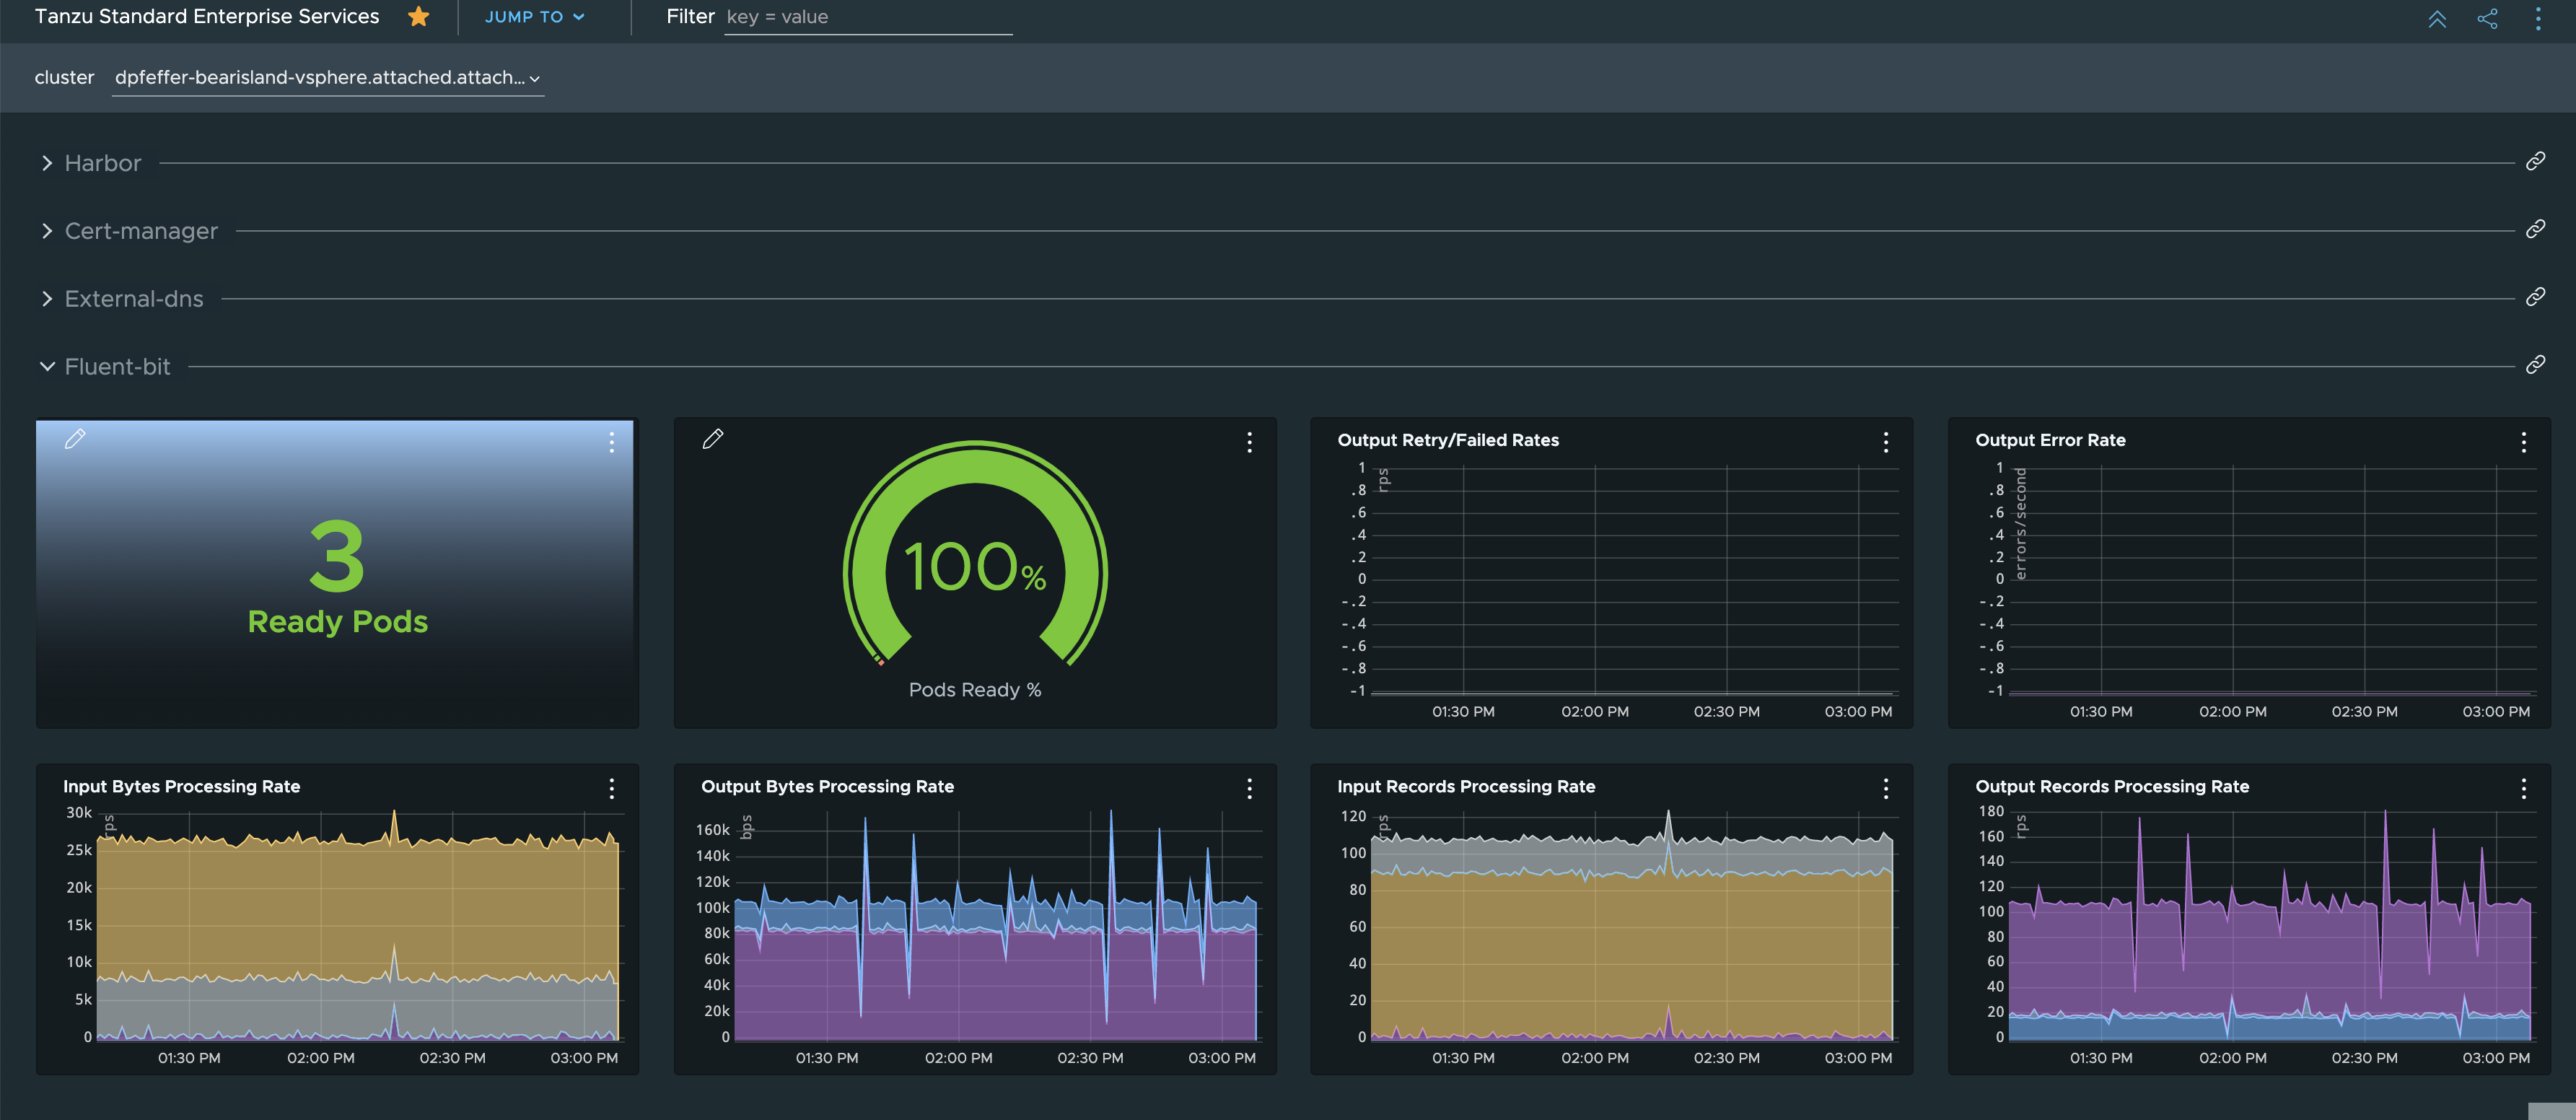Click the External-dns section label

pos(134,299)
